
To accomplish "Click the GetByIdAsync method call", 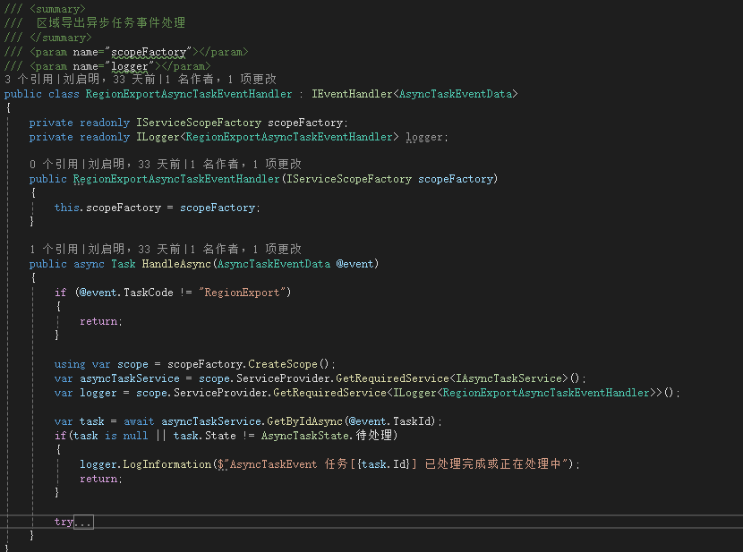I will [304, 421].
